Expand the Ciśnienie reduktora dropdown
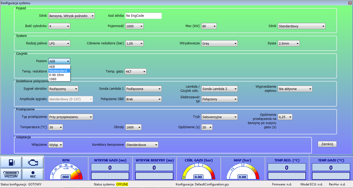Screen dimensions: 353x188 point(134,43)
